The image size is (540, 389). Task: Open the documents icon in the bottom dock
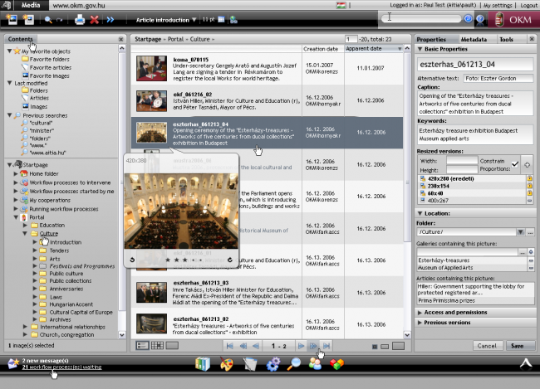250,364
